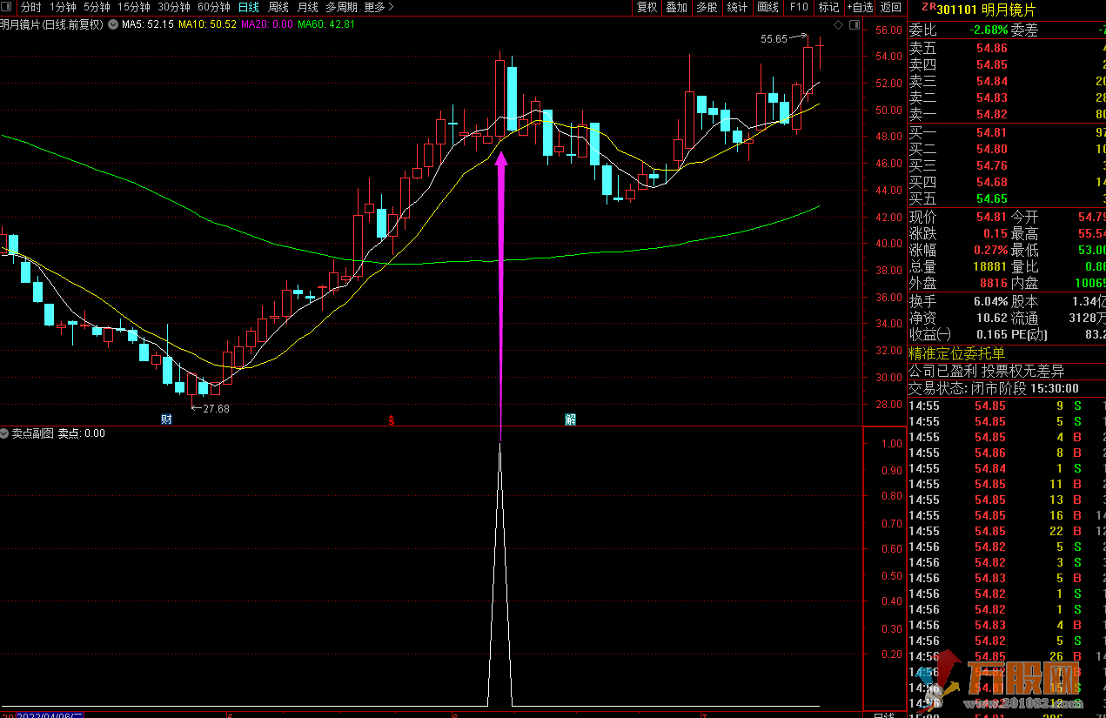Click the 复权 adjustment button
This screenshot has width=1106, height=718.
(x=647, y=7)
